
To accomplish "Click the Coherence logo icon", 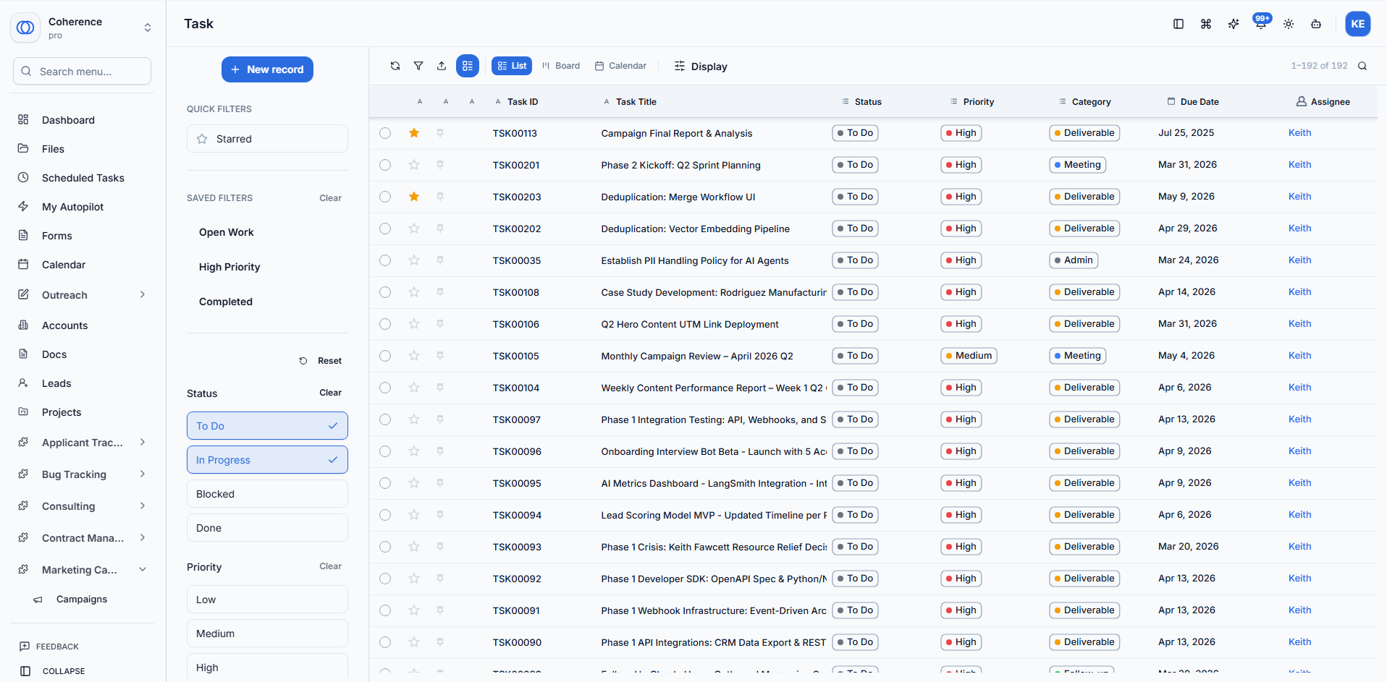I will (25, 27).
